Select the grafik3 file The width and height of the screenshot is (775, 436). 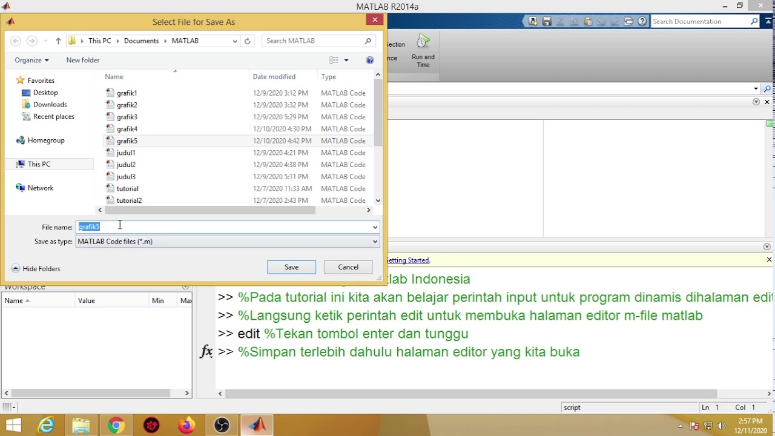(x=238, y=117)
